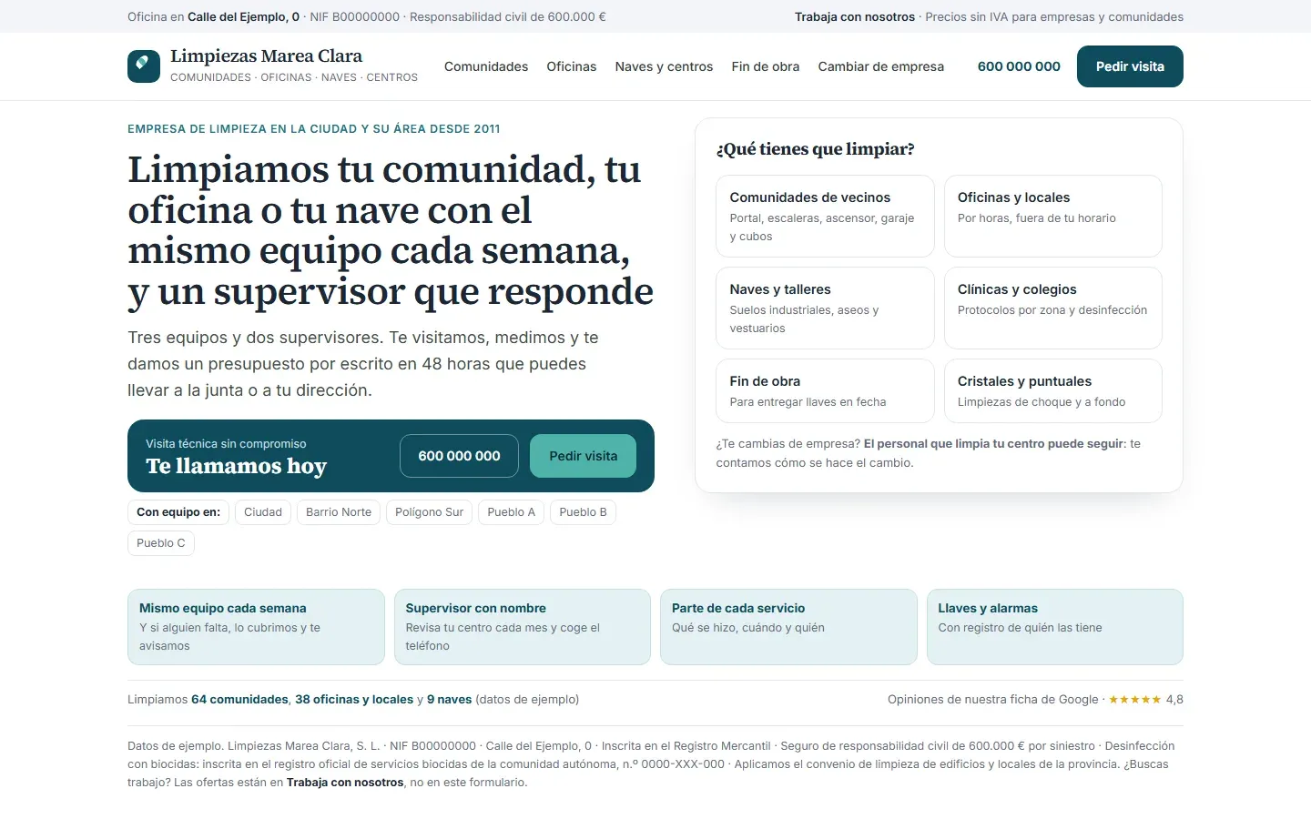The image size is (1311, 819).
Task: Select Fin de obra in the navbar
Action: coord(766,66)
